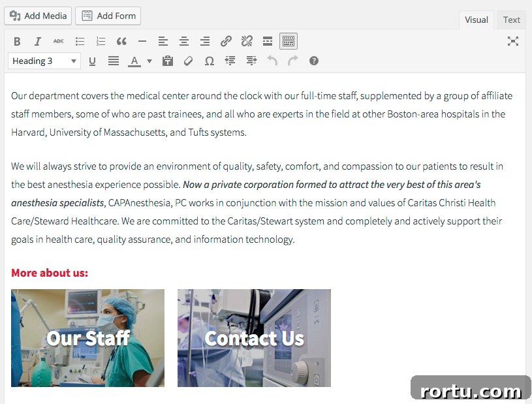The width and height of the screenshot is (532, 404).
Task: Click the paragraph starting 'Our department covers'
Action: coord(262,114)
